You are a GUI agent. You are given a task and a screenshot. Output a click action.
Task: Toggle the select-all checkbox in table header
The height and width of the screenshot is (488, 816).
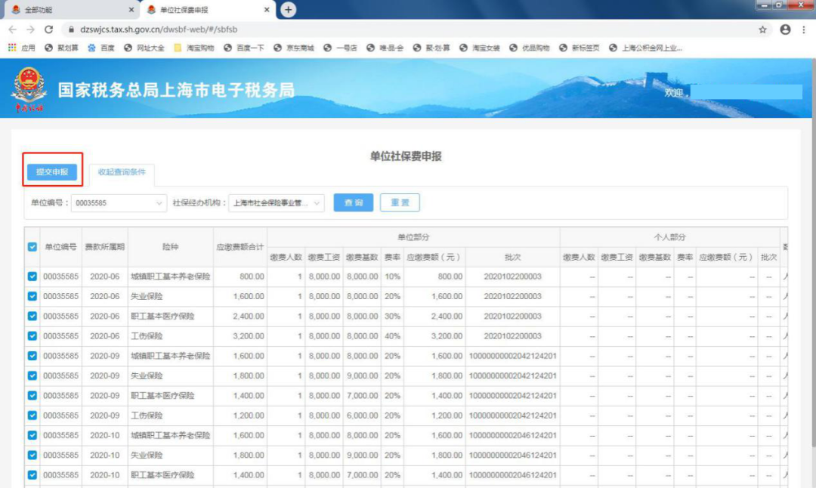coord(32,246)
